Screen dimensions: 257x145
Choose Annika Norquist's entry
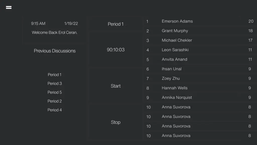(x=200, y=97)
